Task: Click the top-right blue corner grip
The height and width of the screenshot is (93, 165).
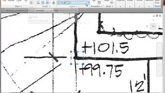Action: pos(83,52)
